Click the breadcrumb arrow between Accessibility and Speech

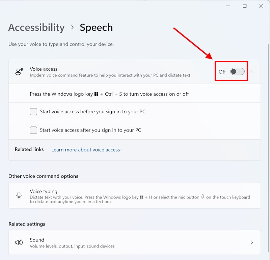click(x=72, y=27)
